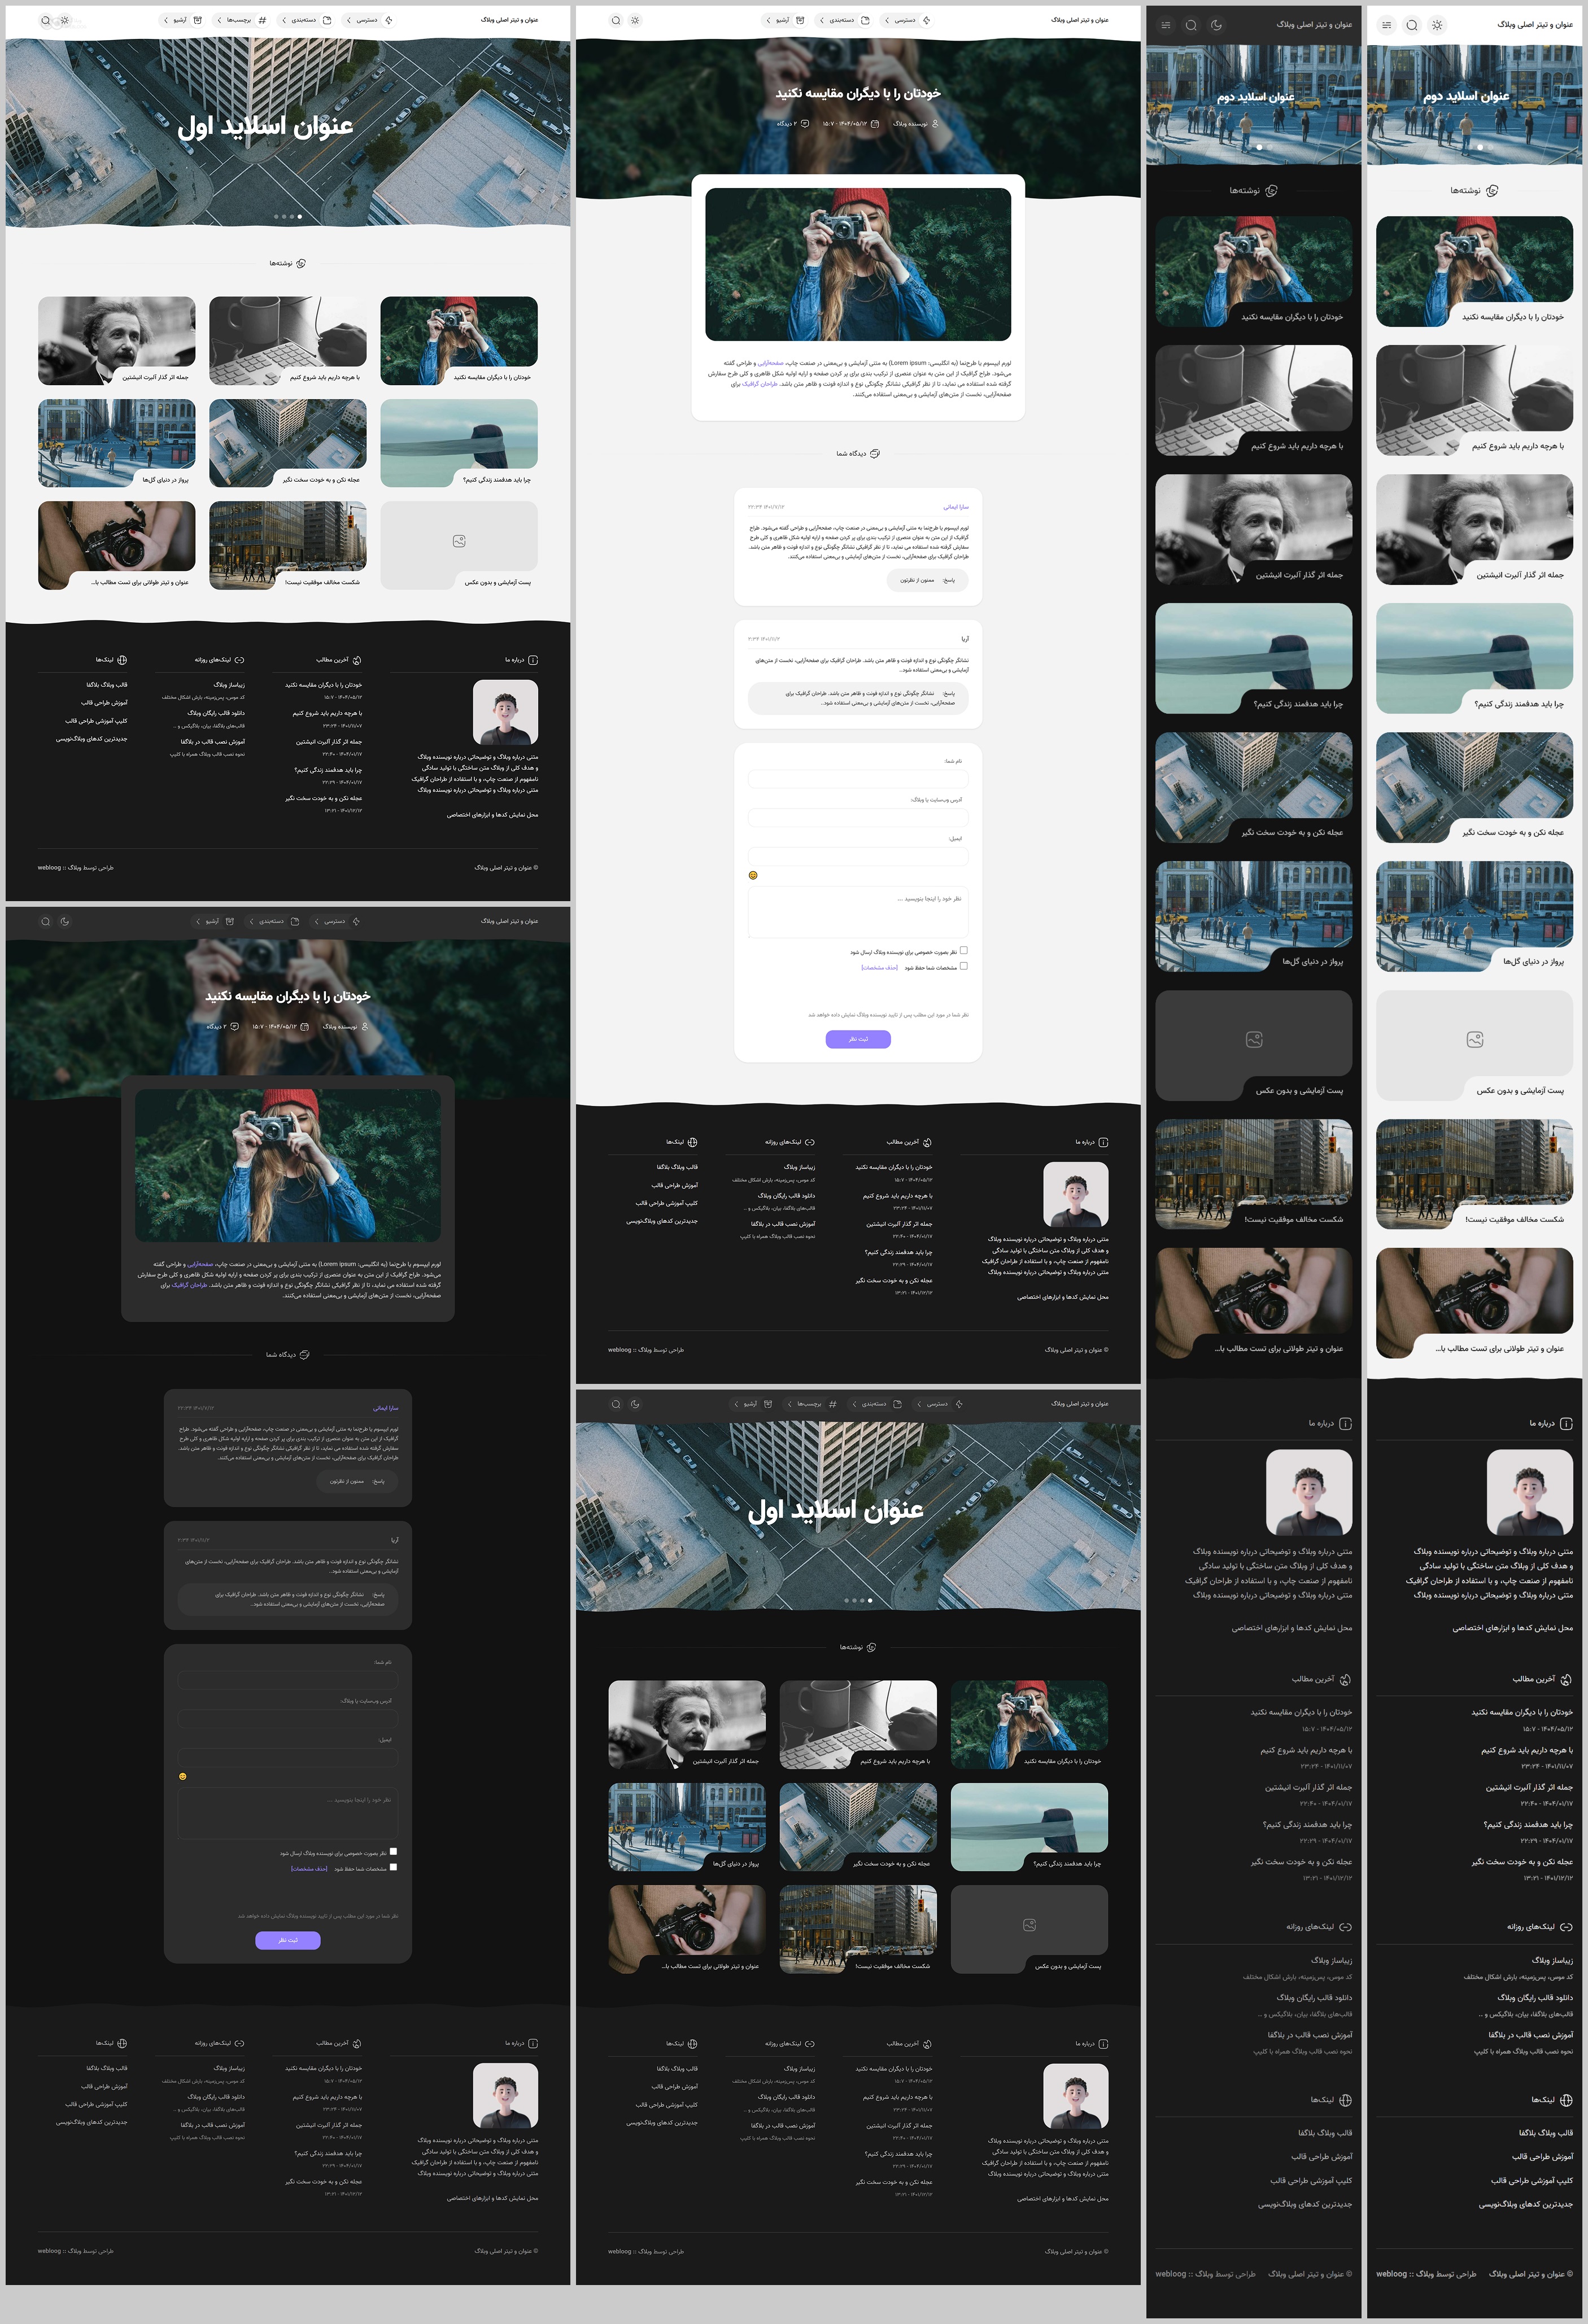Open hamburger menu in dark mobile header
1588x2324 pixels.
pos(1166,25)
